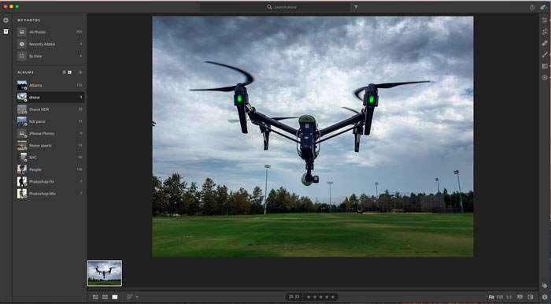Switch to single photo Detail view
This screenshot has height=304, width=551.
point(115,297)
